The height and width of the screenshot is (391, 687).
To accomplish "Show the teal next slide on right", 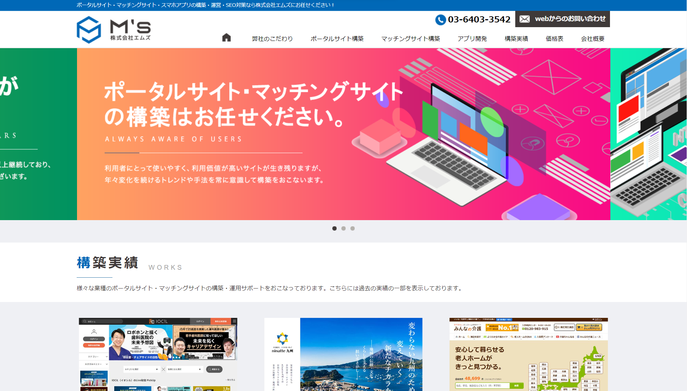I will 648,134.
